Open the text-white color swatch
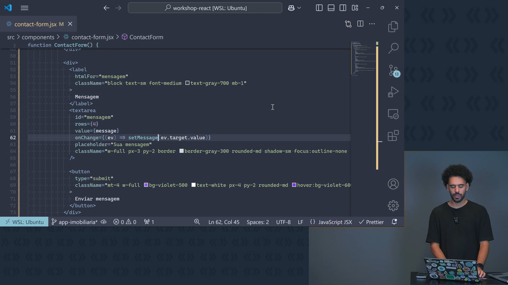Screen dimensions: 508x285 point(193,185)
